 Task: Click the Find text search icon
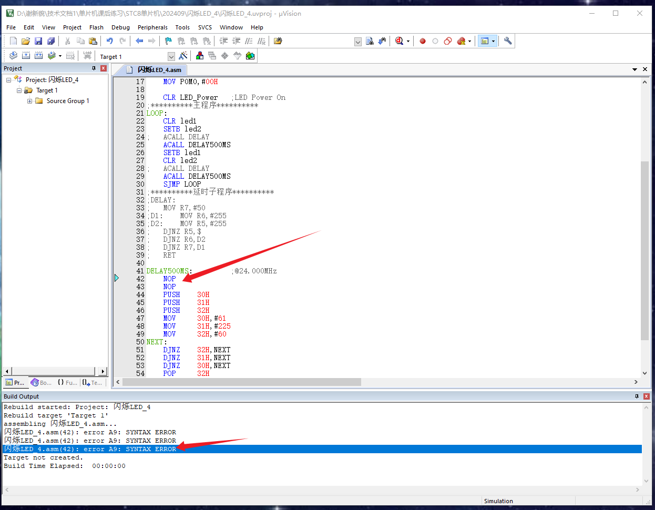point(370,41)
